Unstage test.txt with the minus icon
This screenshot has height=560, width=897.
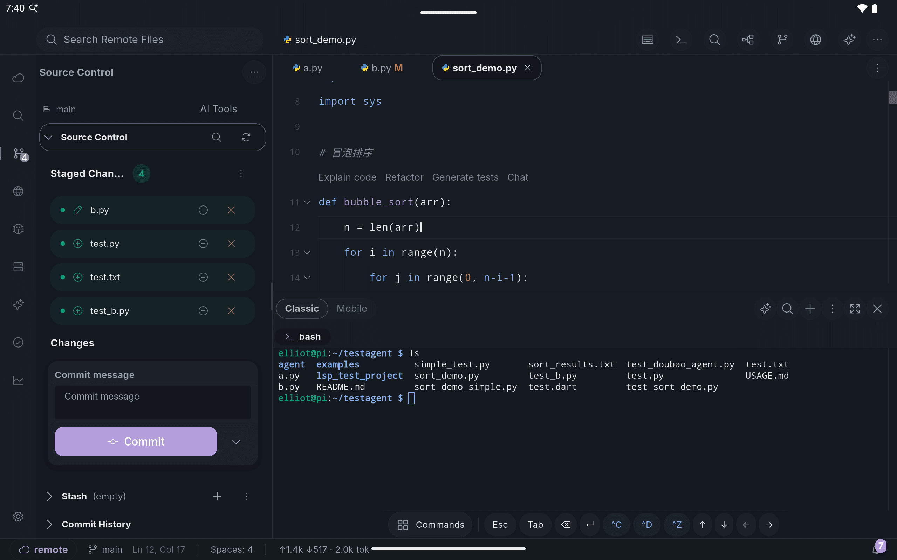point(203,277)
